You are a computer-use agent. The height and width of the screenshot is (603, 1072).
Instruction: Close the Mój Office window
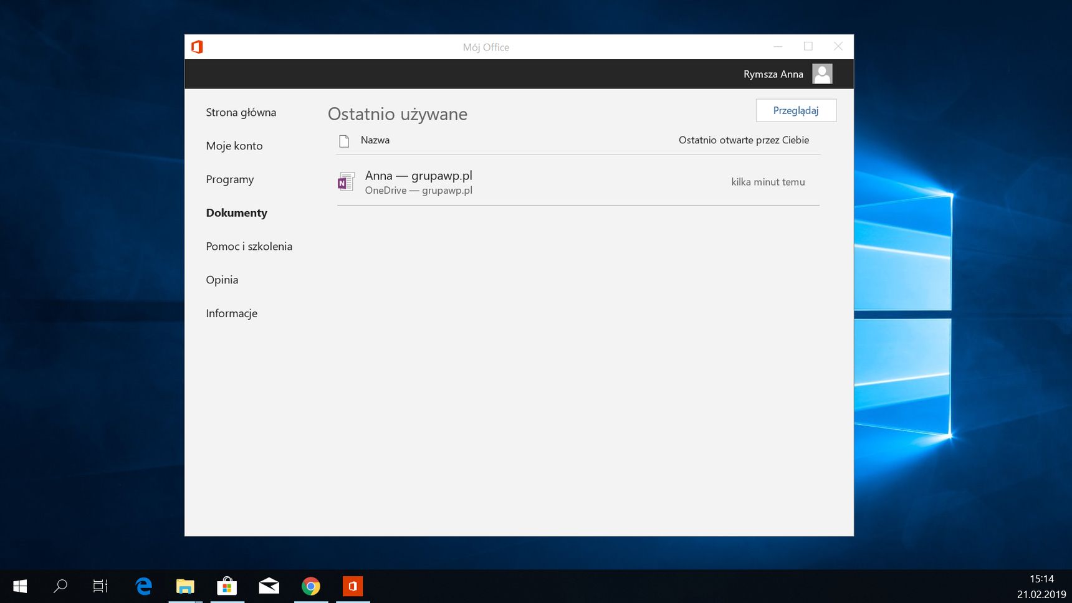tap(838, 47)
